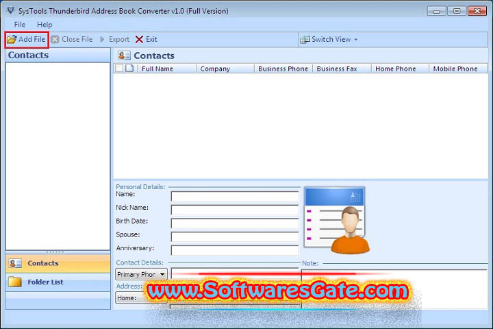Image resolution: width=493 pixels, height=329 pixels.
Task: Tick the select-all checkbox in table header
Action: pyautogui.click(x=119, y=69)
